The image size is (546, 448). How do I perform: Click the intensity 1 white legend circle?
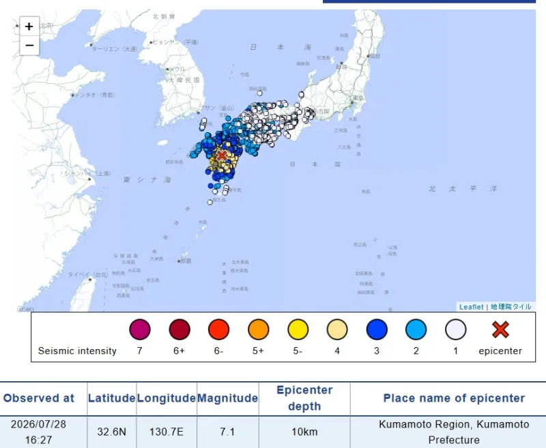click(455, 329)
